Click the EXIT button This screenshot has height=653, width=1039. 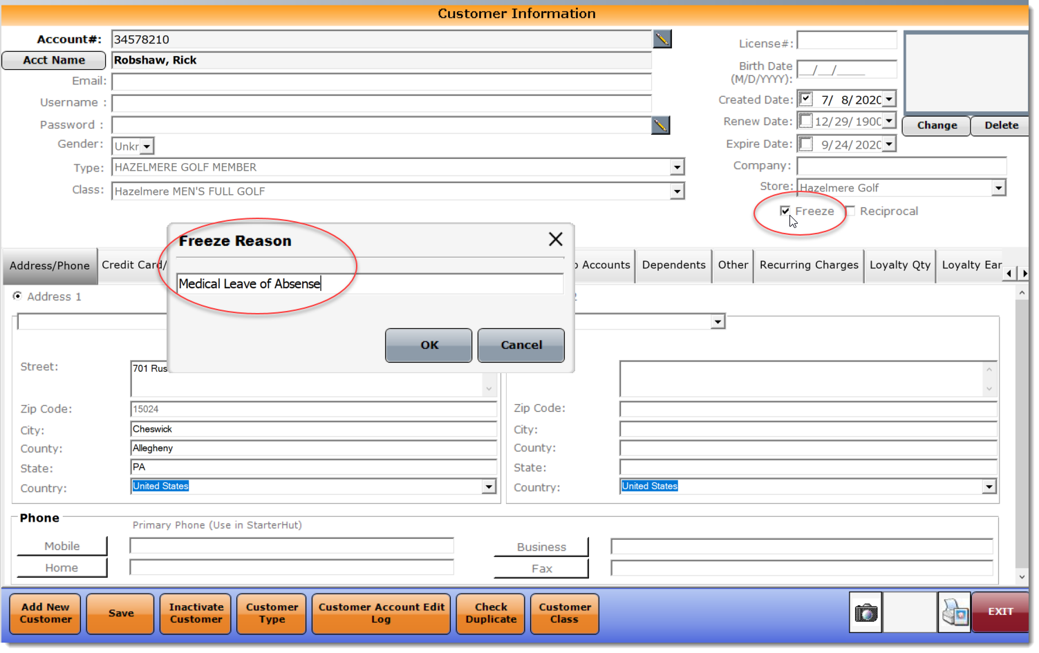1000,612
